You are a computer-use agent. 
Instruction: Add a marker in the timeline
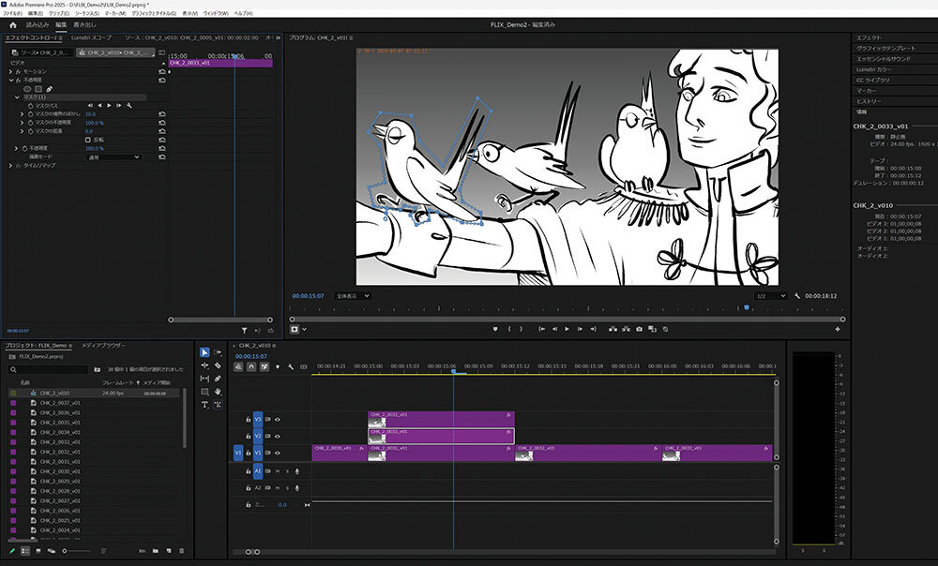pyautogui.click(x=277, y=366)
